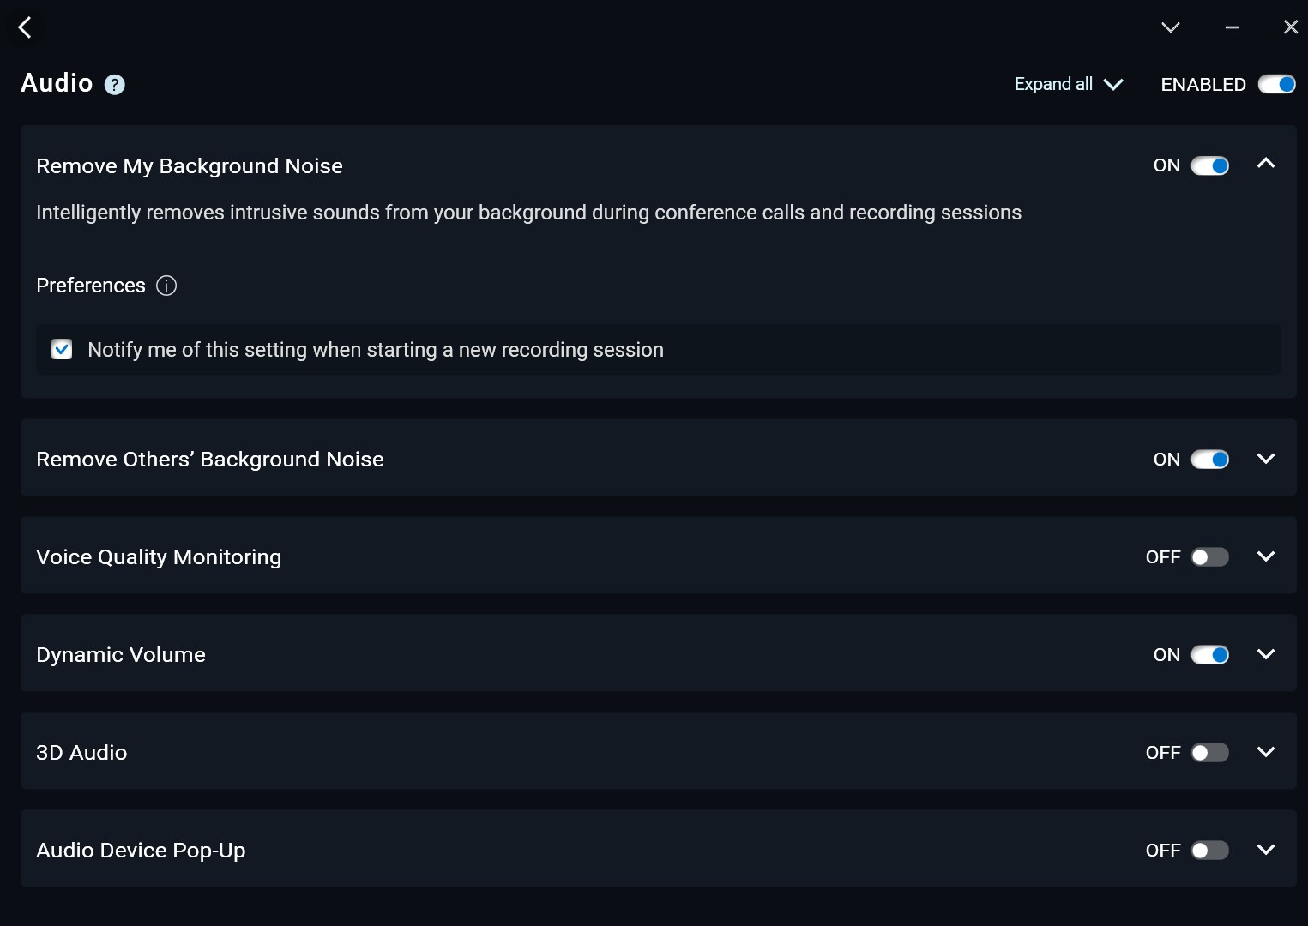This screenshot has height=926, width=1308.
Task: Expand the Voice Quality Monitoring section
Action: (1265, 556)
